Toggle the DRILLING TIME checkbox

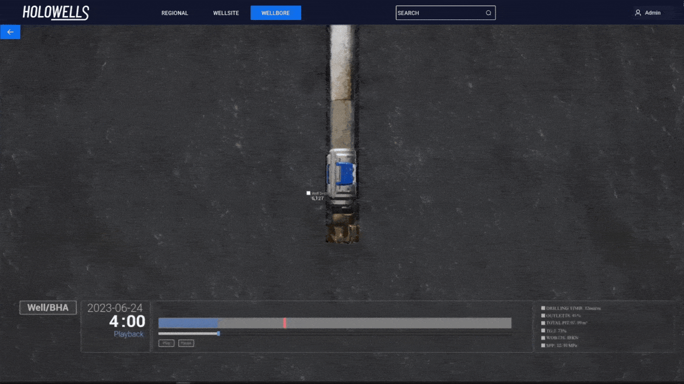tap(543, 308)
